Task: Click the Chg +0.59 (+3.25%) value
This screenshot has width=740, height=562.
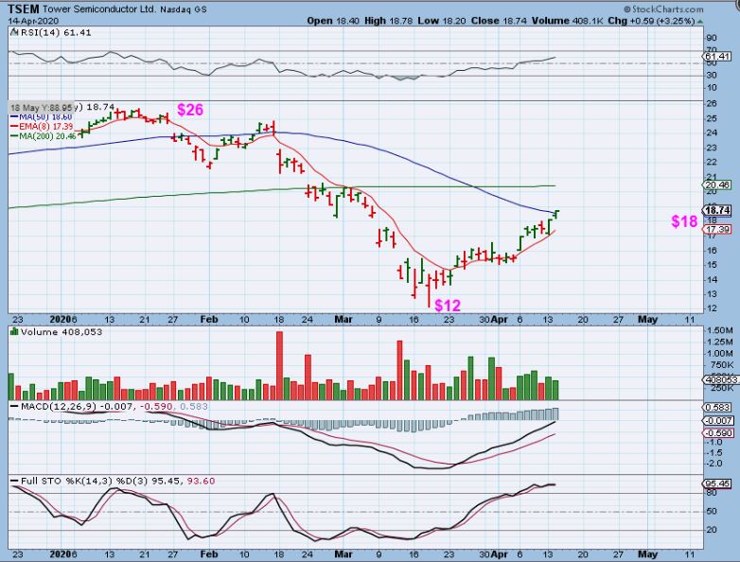Action: (651, 21)
